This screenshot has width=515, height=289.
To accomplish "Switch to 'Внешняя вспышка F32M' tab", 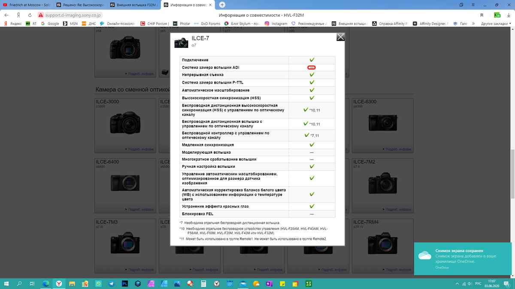I will click(133, 5).
